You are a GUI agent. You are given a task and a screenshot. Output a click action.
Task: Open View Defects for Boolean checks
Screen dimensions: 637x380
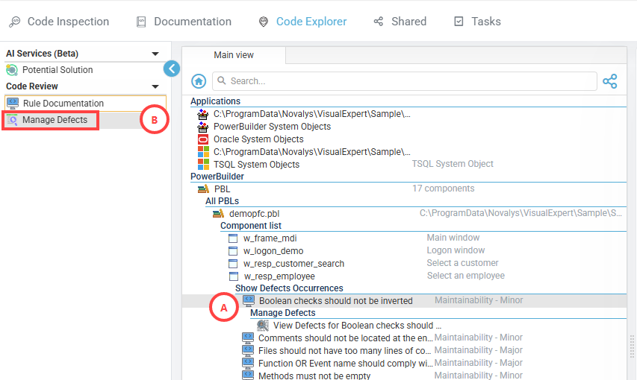click(357, 326)
